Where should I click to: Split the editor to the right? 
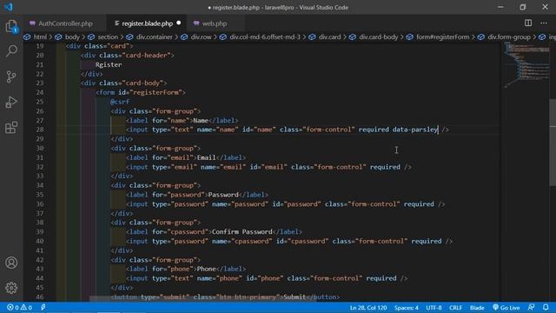pos(528,23)
